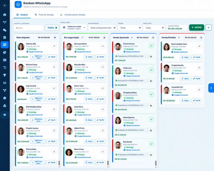Open Itens for Casa Silva
Image resolution: width=214 pixels, height=171 pixels.
click(89, 120)
